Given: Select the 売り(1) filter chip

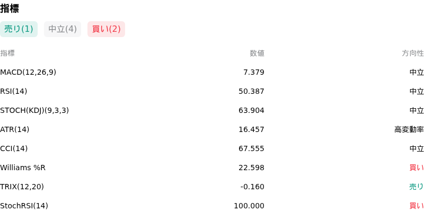Looking at the screenshot, I should tap(19, 29).
